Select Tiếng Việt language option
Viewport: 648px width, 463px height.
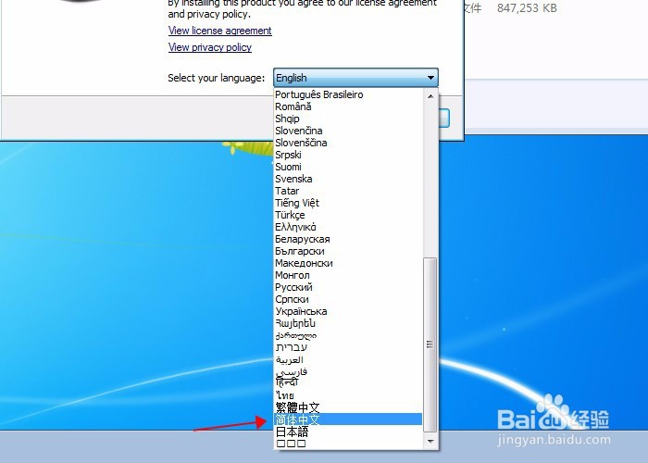[348, 203]
